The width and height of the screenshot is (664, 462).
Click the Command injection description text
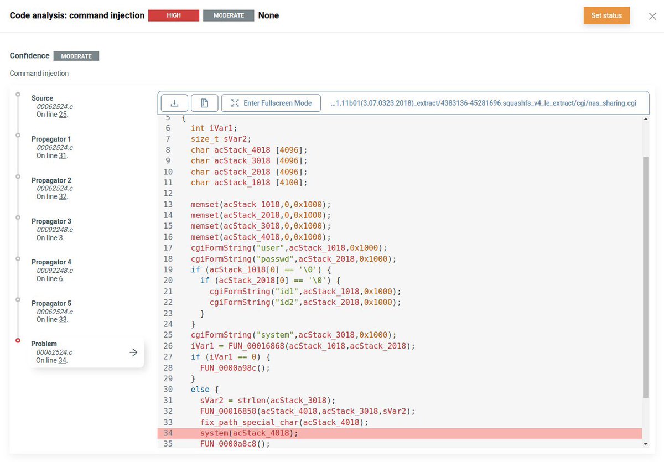click(x=39, y=73)
